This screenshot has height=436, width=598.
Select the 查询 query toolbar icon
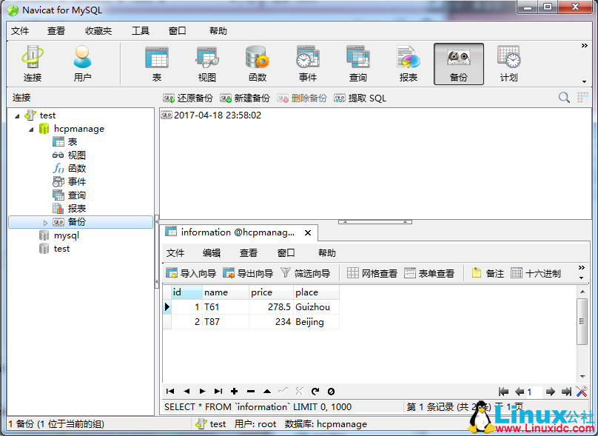[x=358, y=64]
